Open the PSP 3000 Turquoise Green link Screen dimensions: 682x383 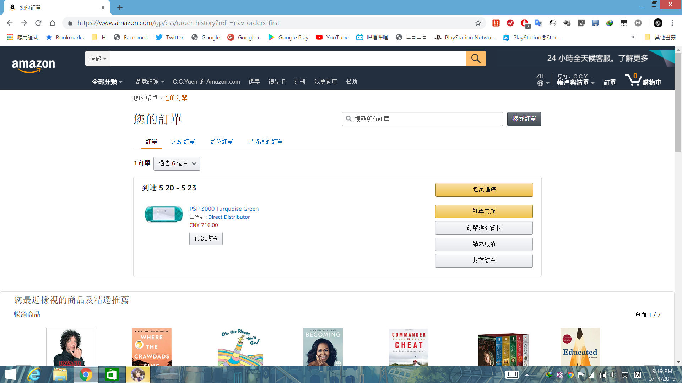click(224, 209)
